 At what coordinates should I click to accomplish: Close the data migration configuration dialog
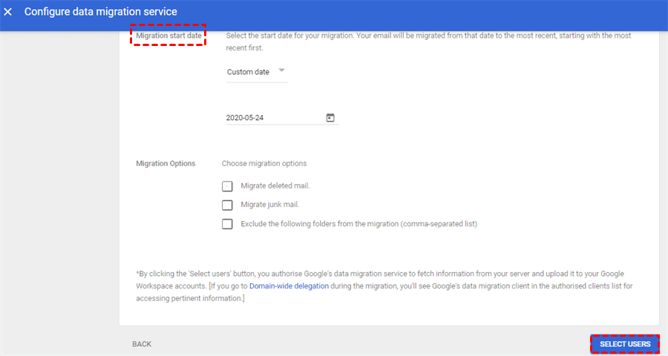click(x=8, y=13)
